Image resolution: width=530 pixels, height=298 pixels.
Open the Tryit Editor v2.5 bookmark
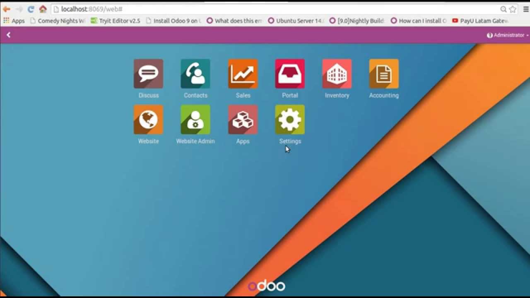tap(116, 21)
